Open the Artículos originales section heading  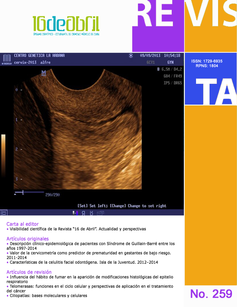click(x=28, y=239)
